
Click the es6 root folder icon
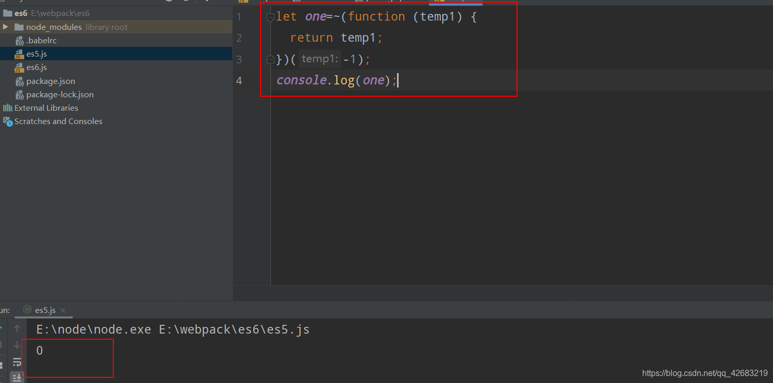click(x=8, y=13)
